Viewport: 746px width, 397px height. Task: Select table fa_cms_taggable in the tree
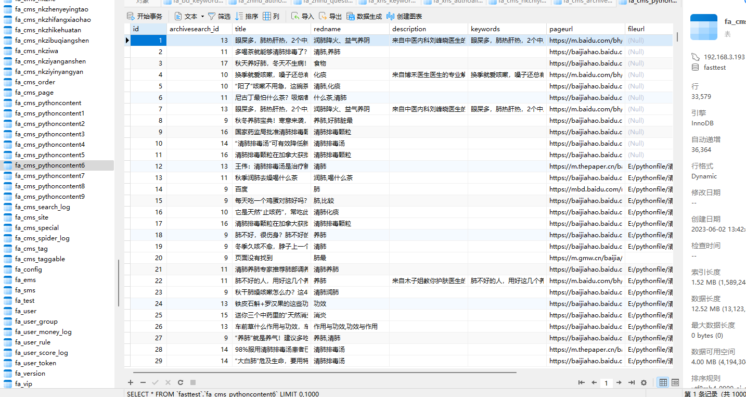coord(40,259)
